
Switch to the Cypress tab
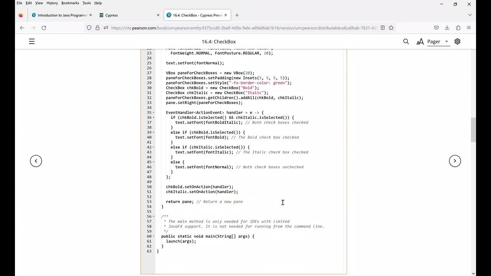tap(129, 15)
